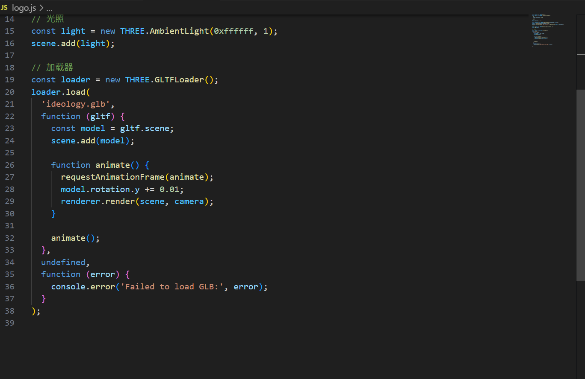This screenshot has width=585, height=379.
Task: Click 'animate();' call on line 32
Action: [75, 238]
